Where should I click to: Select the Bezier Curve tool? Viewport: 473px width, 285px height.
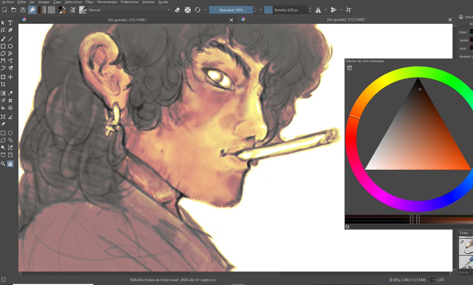click(x=3, y=61)
